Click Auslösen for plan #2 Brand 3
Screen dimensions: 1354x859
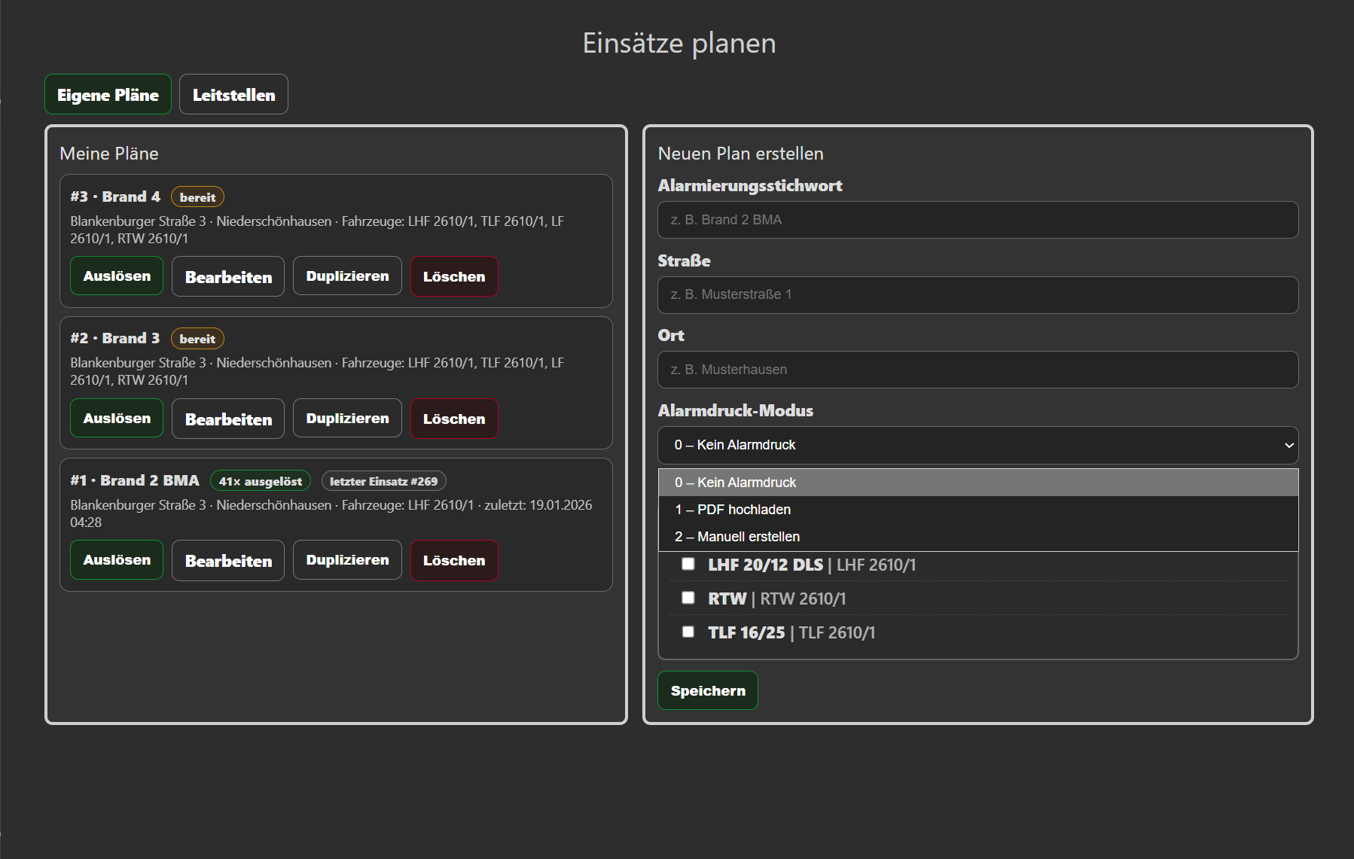pyautogui.click(x=117, y=418)
